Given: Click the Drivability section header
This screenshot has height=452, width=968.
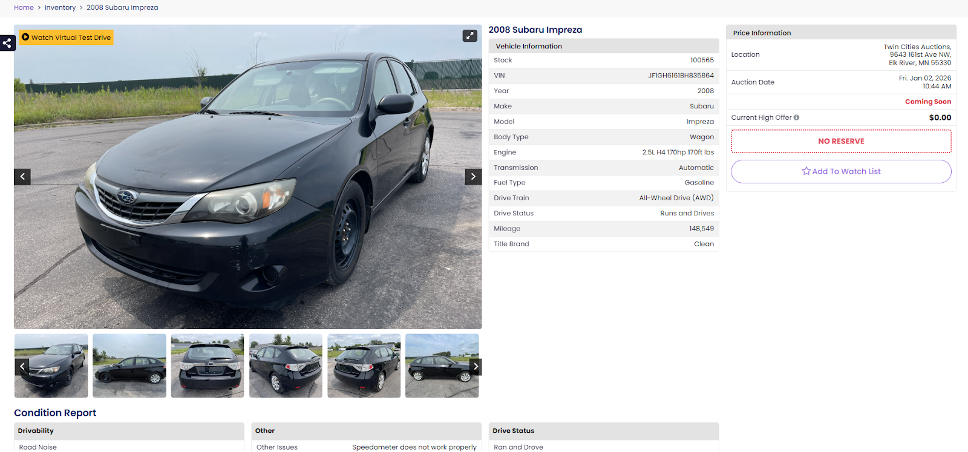Looking at the screenshot, I should click(129, 431).
